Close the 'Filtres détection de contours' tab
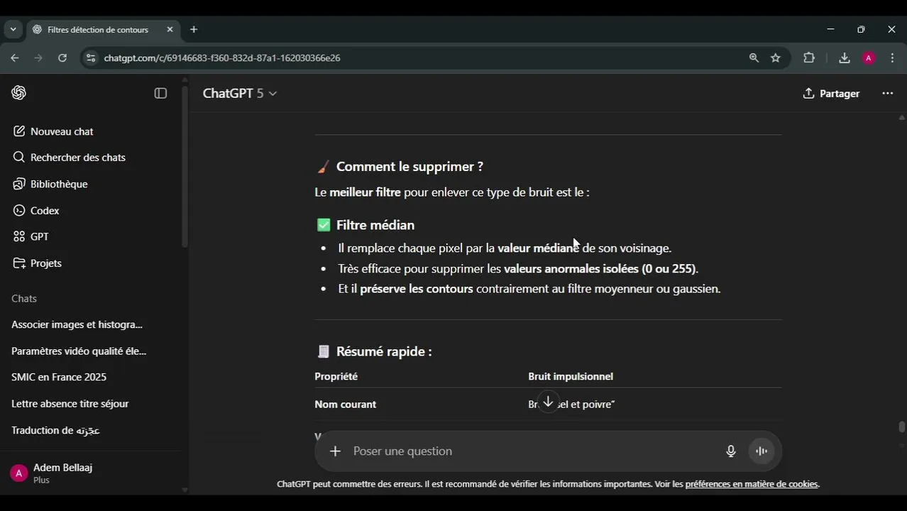This screenshot has height=511, width=907. [170, 30]
